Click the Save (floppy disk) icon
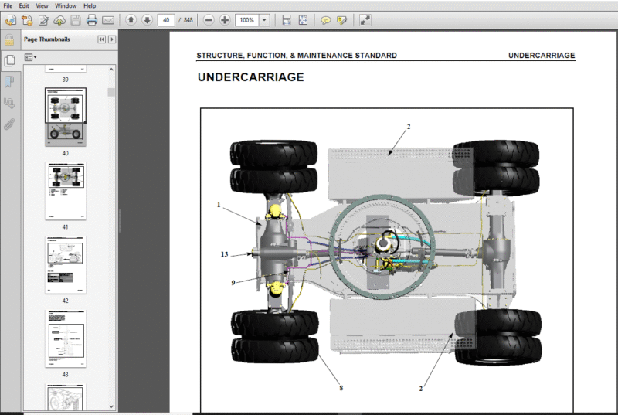The height and width of the screenshot is (415, 618). pos(76,19)
